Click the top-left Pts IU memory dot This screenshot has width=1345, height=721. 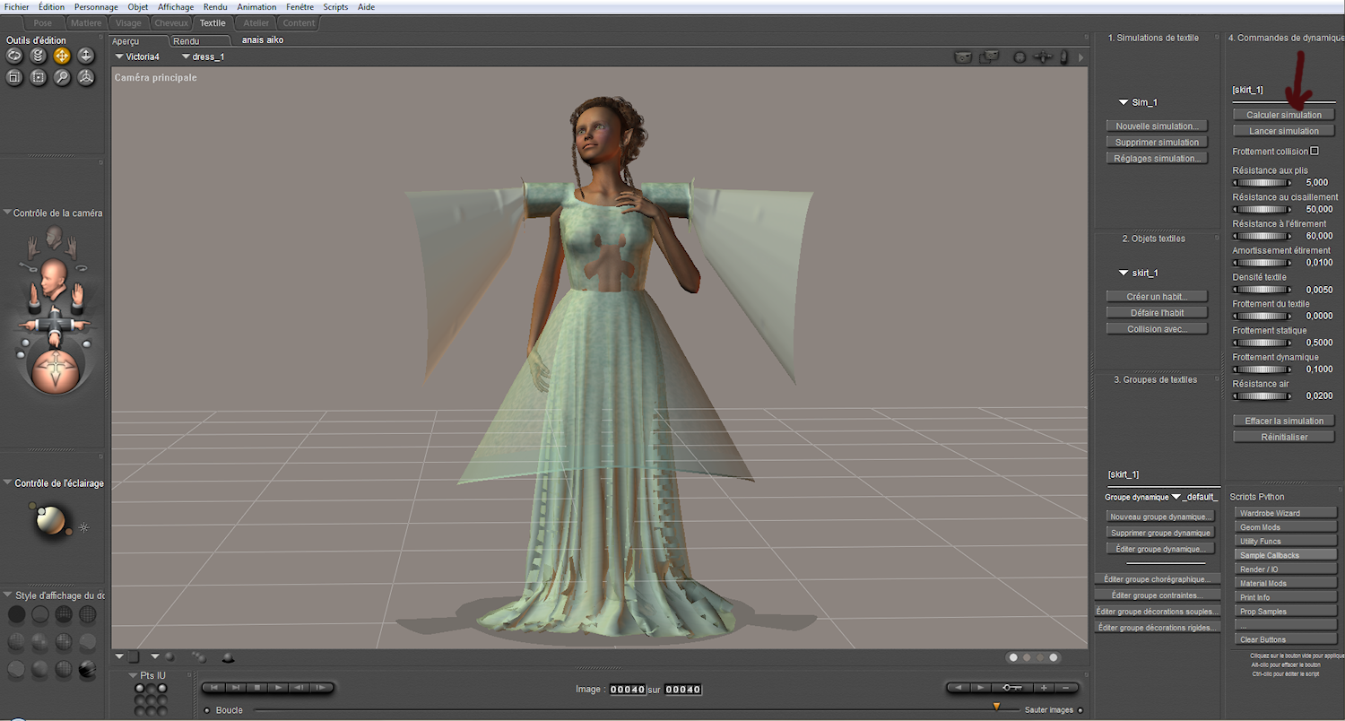coord(140,689)
